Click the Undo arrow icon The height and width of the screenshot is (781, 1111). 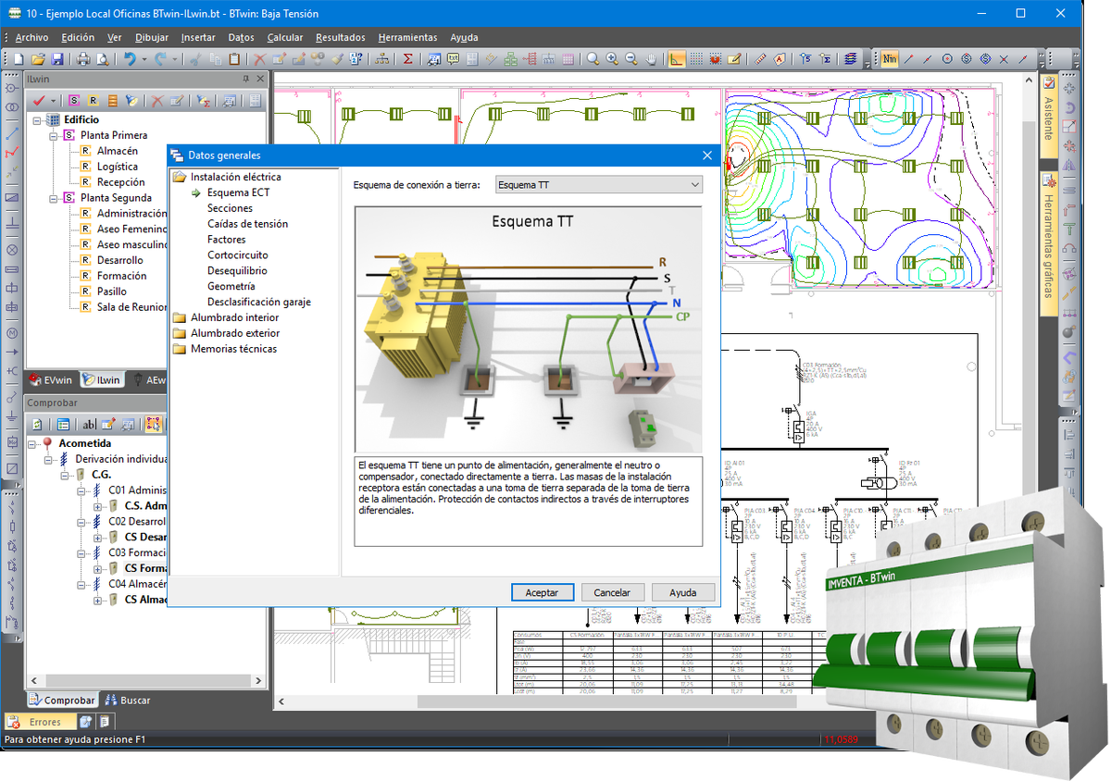point(130,59)
